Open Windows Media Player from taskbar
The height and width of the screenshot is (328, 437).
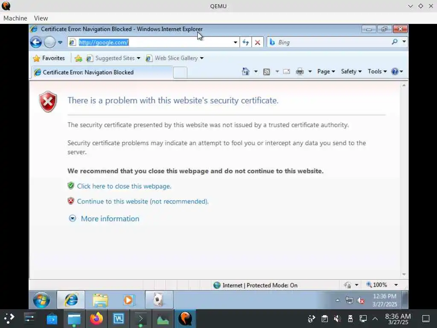[x=128, y=300]
